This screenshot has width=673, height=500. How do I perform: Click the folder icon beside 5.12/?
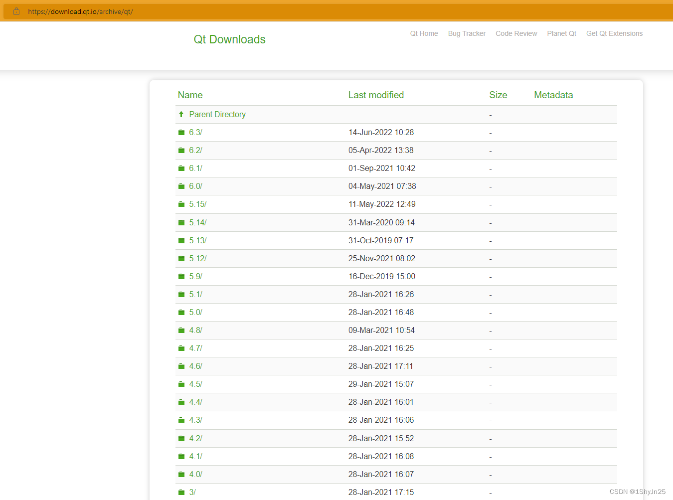[x=181, y=259]
